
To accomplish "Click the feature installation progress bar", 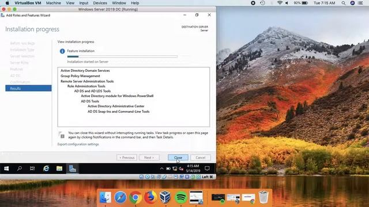I will (122, 56).
